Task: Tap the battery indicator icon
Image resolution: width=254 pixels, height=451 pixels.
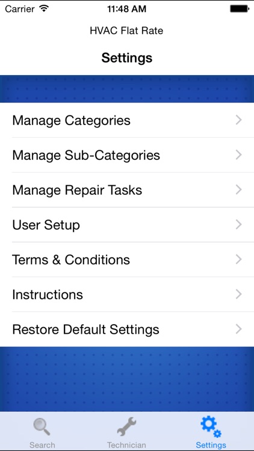Action: click(240, 9)
